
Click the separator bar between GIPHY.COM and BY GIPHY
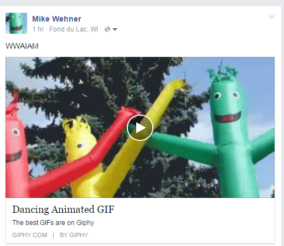(x=53, y=235)
